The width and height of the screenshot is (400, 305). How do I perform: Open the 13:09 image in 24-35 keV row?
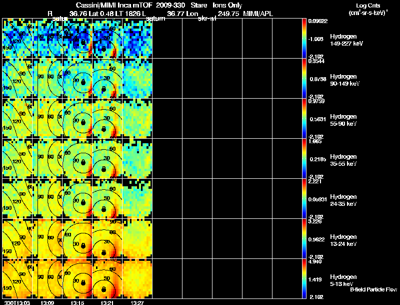coord(47,199)
